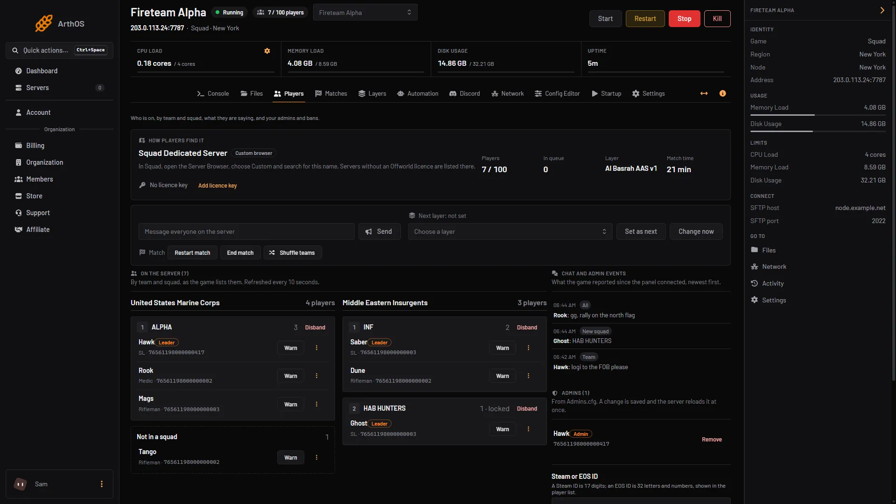Open the Choose a layer dropdown
The height and width of the screenshot is (504, 896).
click(x=510, y=232)
